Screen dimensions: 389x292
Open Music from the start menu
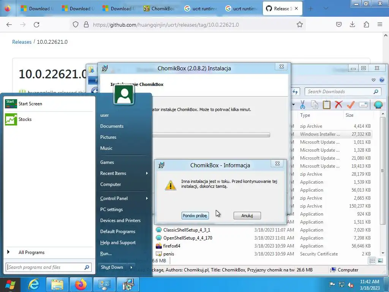pyautogui.click(x=106, y=148)
